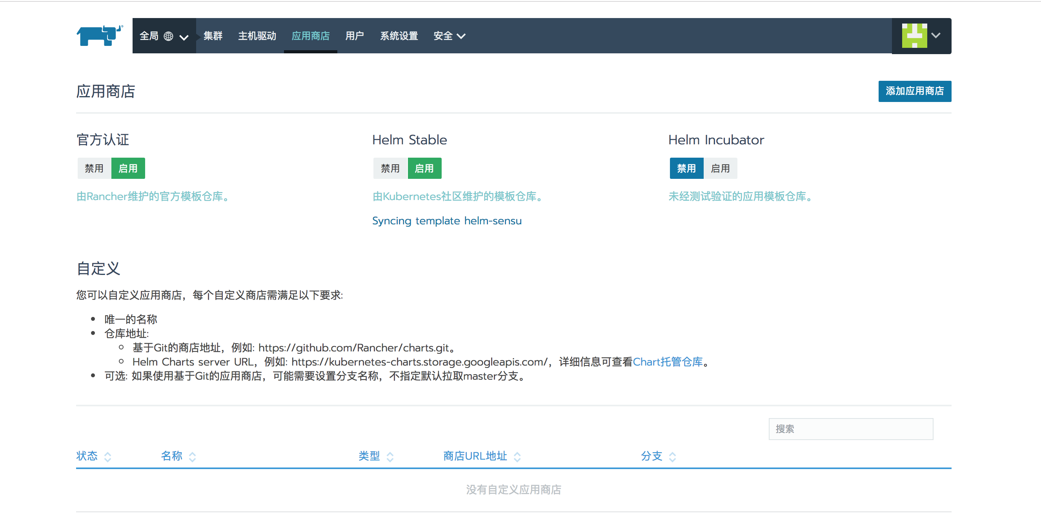The width and height of the screenshot is (1041, 513).
Task: Open the Chart托管仓库 link
Action: pos(668,362)
